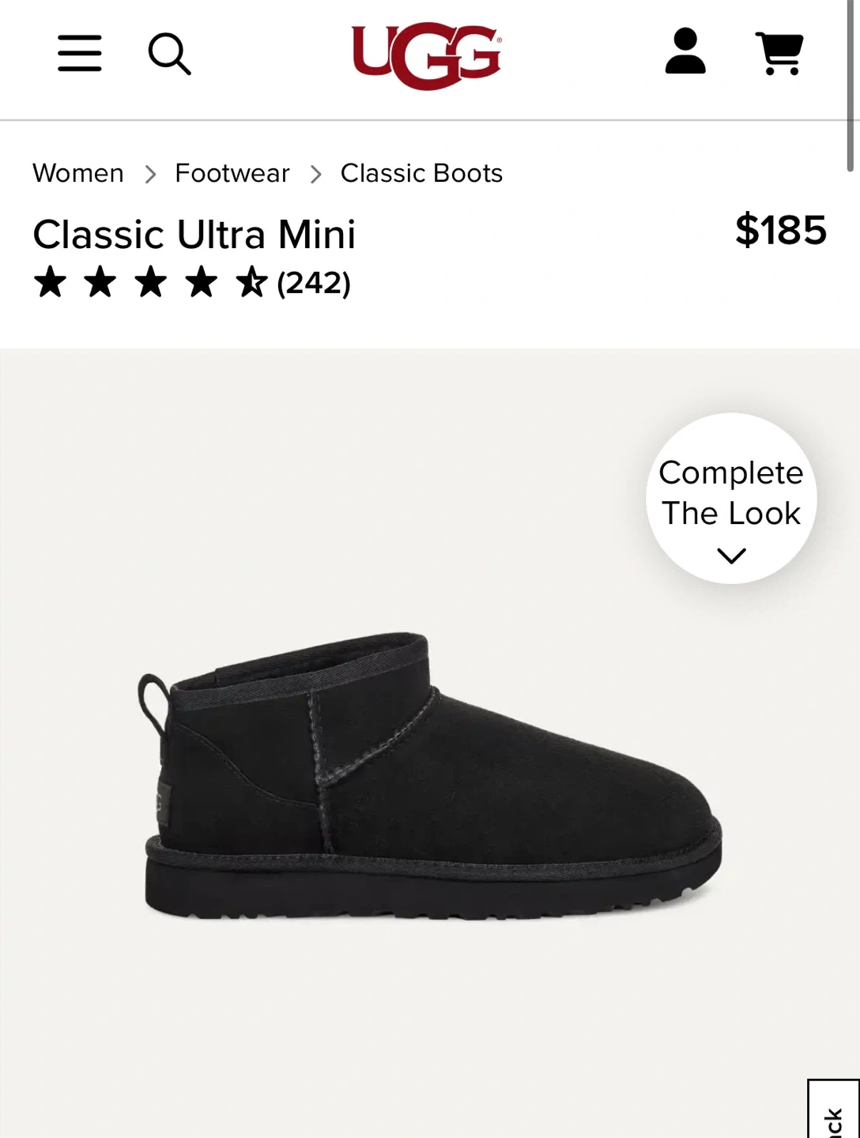The height and width of the screenshot is (1138, 860).
Task: Click chevron between Women and Footwear
Action: click(x=150, y=174)
